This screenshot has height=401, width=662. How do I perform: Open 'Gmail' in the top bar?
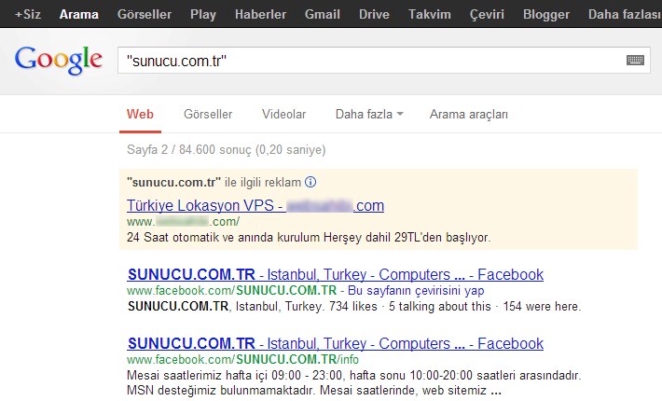(x=323, y=14)
